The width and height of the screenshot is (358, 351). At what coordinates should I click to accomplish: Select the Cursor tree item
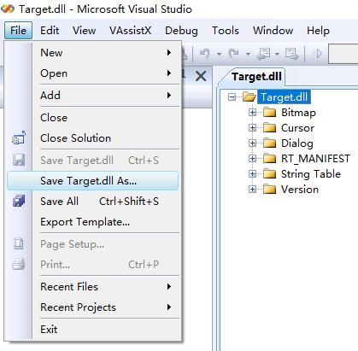pos(297,128)
